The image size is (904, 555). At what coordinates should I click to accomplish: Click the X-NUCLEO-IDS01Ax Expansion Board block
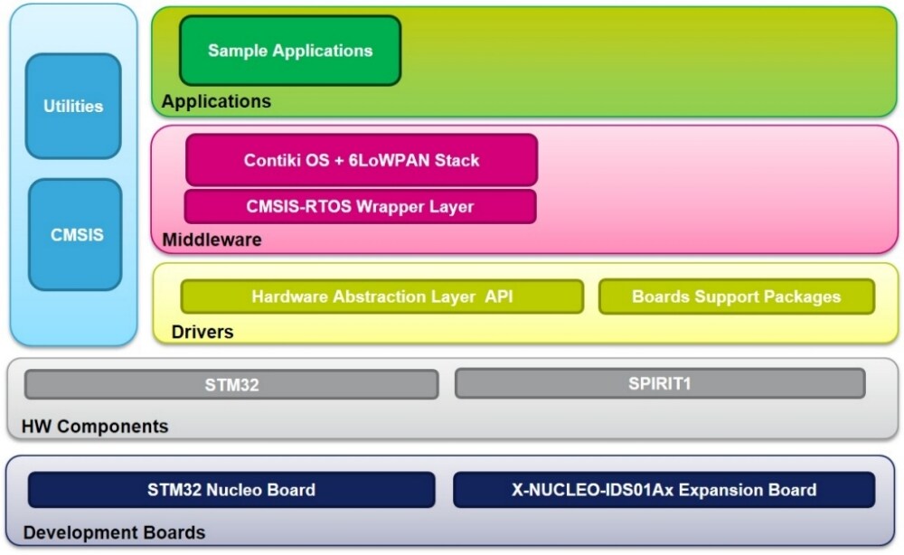coord(663,490)
